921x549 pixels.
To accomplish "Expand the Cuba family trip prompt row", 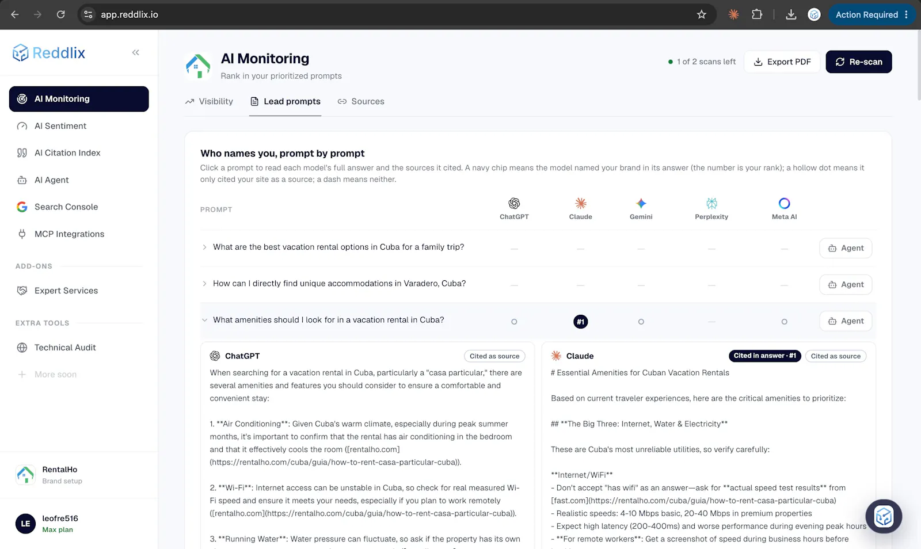I will point(204,247).
